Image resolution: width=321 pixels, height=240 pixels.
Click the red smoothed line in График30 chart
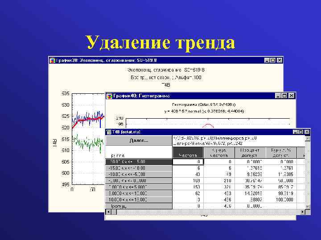click(x=88, y=119)
